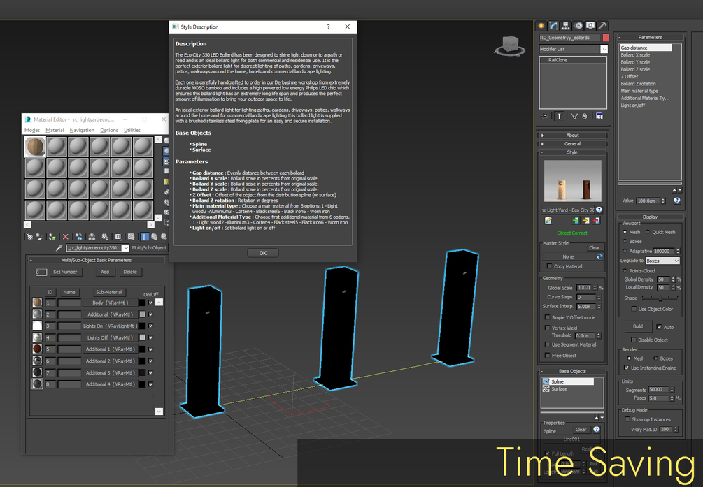Adjust the Shade slider
Image resolution: width=703 pixels, height=487 pixels.
pyautogui.click(x=660, y=298)
